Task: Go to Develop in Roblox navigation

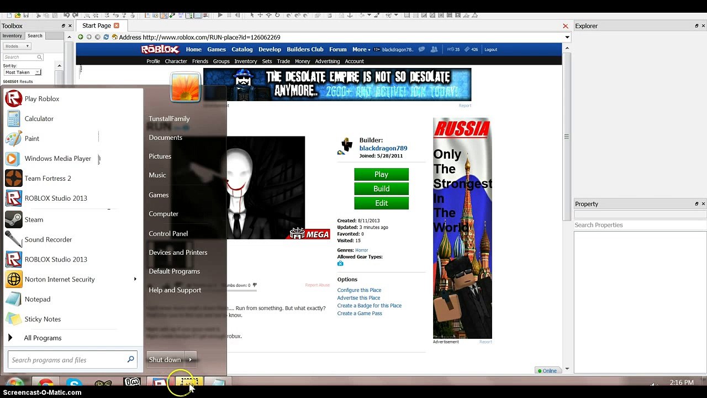Action: [x=270, y=49]
